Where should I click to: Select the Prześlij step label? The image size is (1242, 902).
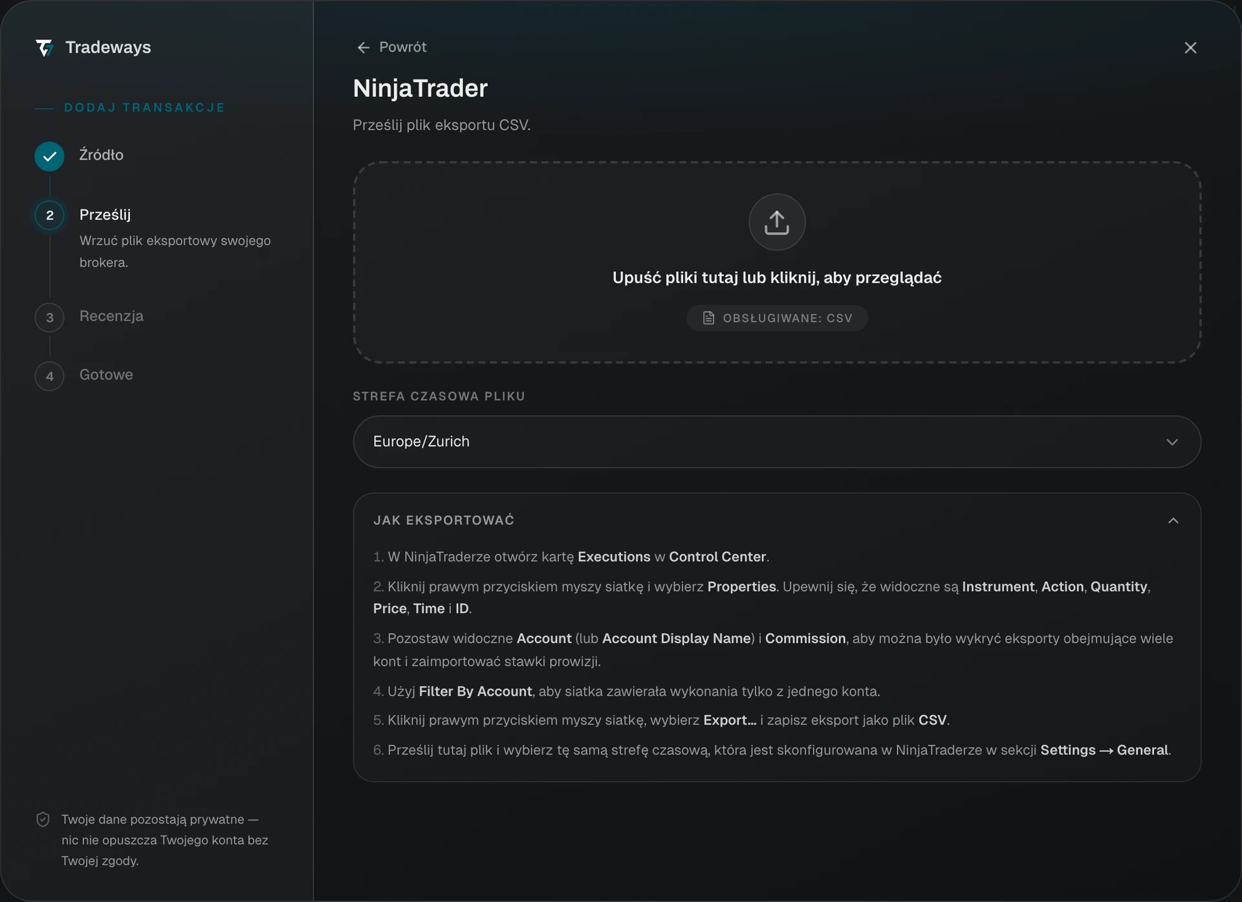click(x=105, y=215)
